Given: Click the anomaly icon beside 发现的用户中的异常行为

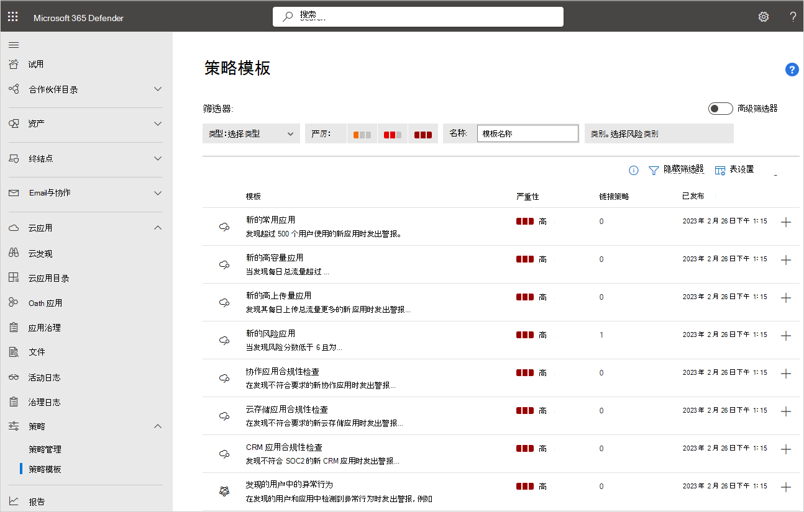Looking at the screenshot, I should point(224,491).
